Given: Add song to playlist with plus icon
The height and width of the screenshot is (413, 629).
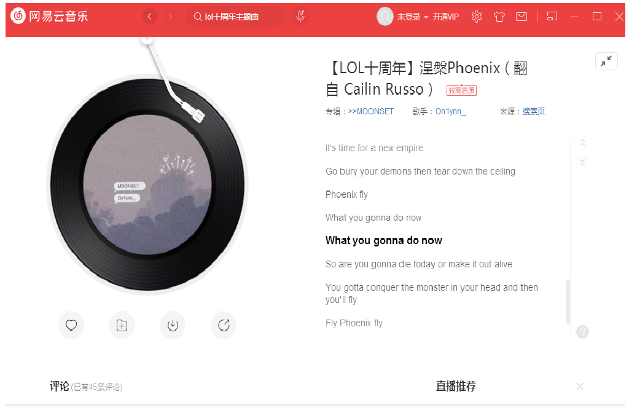Looking at the screenshot, I should [122, 325].
